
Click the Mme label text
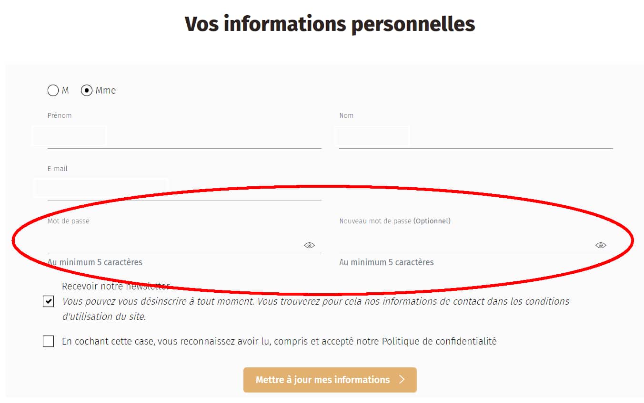point(105,90)
